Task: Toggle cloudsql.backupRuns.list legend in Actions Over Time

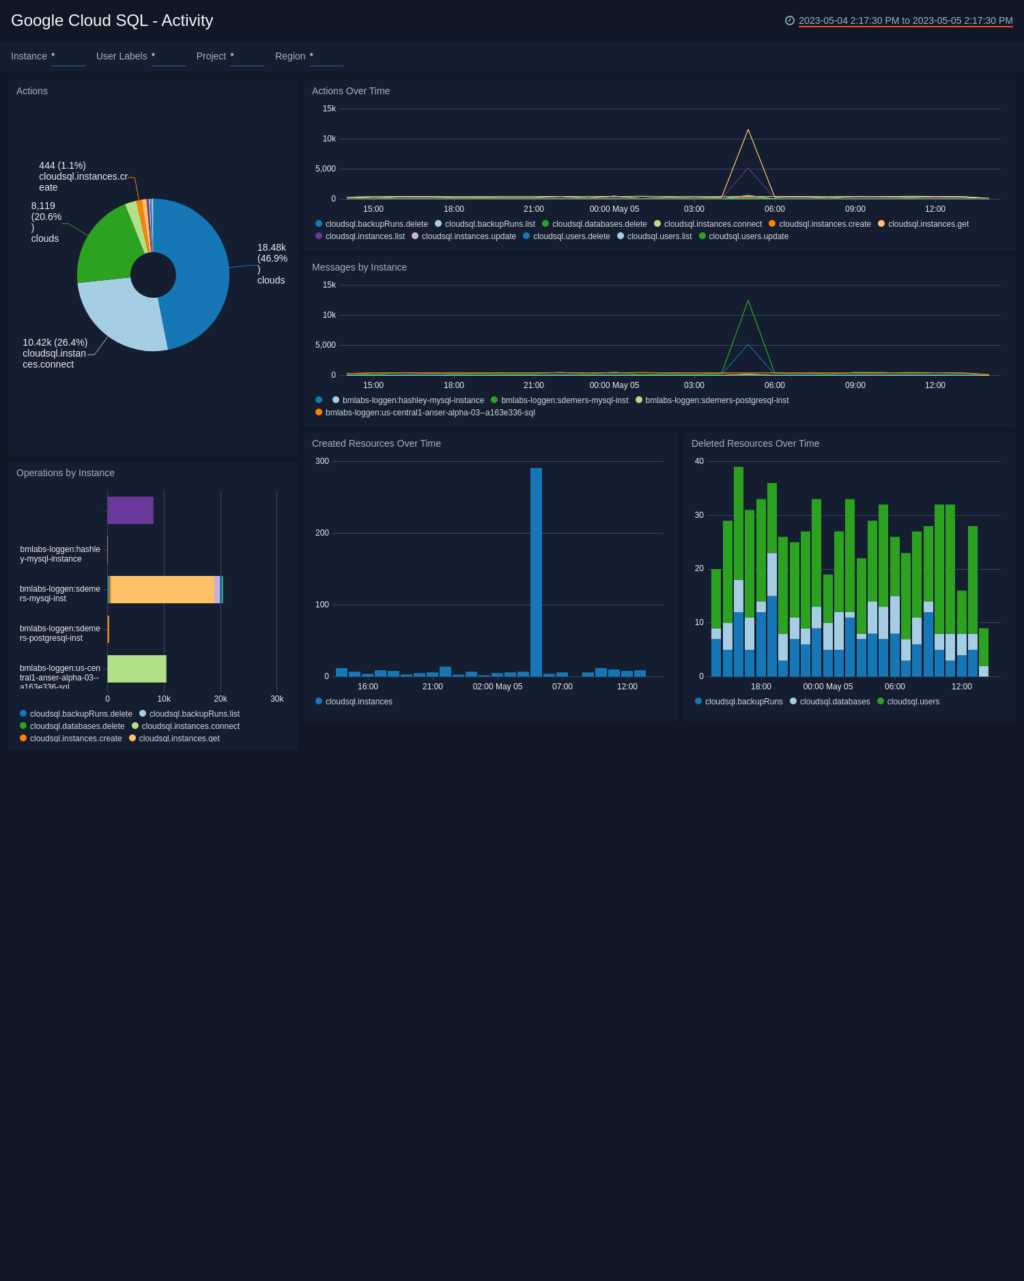Action: pos(485,224)
